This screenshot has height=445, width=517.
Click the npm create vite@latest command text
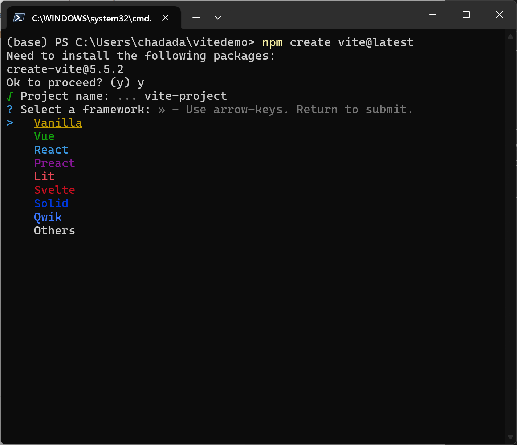coord(338,42)
